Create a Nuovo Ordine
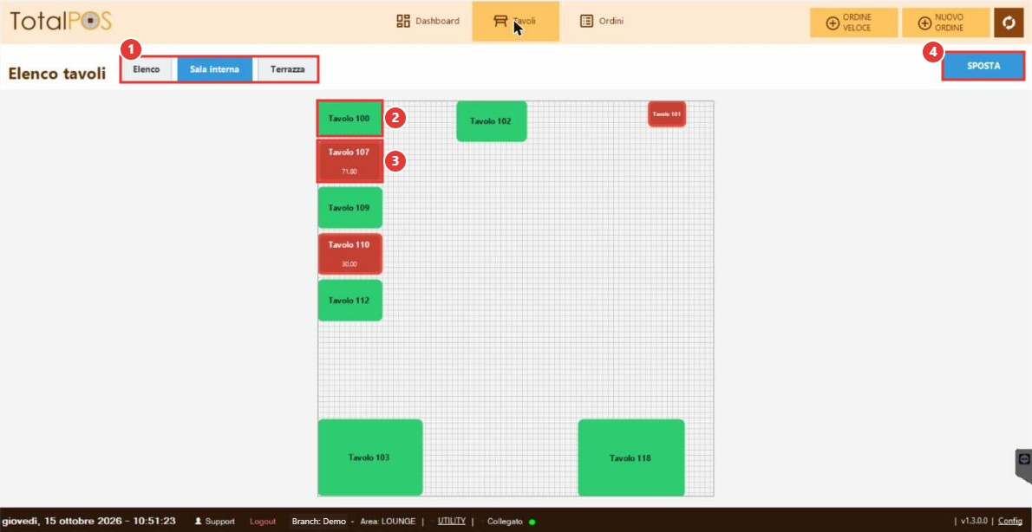This screenshot has width=1032, height=532. 946,23
